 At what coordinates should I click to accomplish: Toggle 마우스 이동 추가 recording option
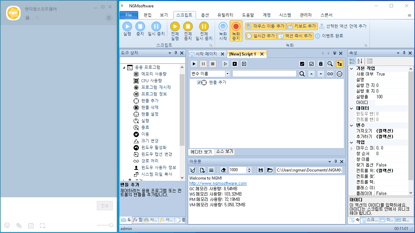tap(265, 26)
